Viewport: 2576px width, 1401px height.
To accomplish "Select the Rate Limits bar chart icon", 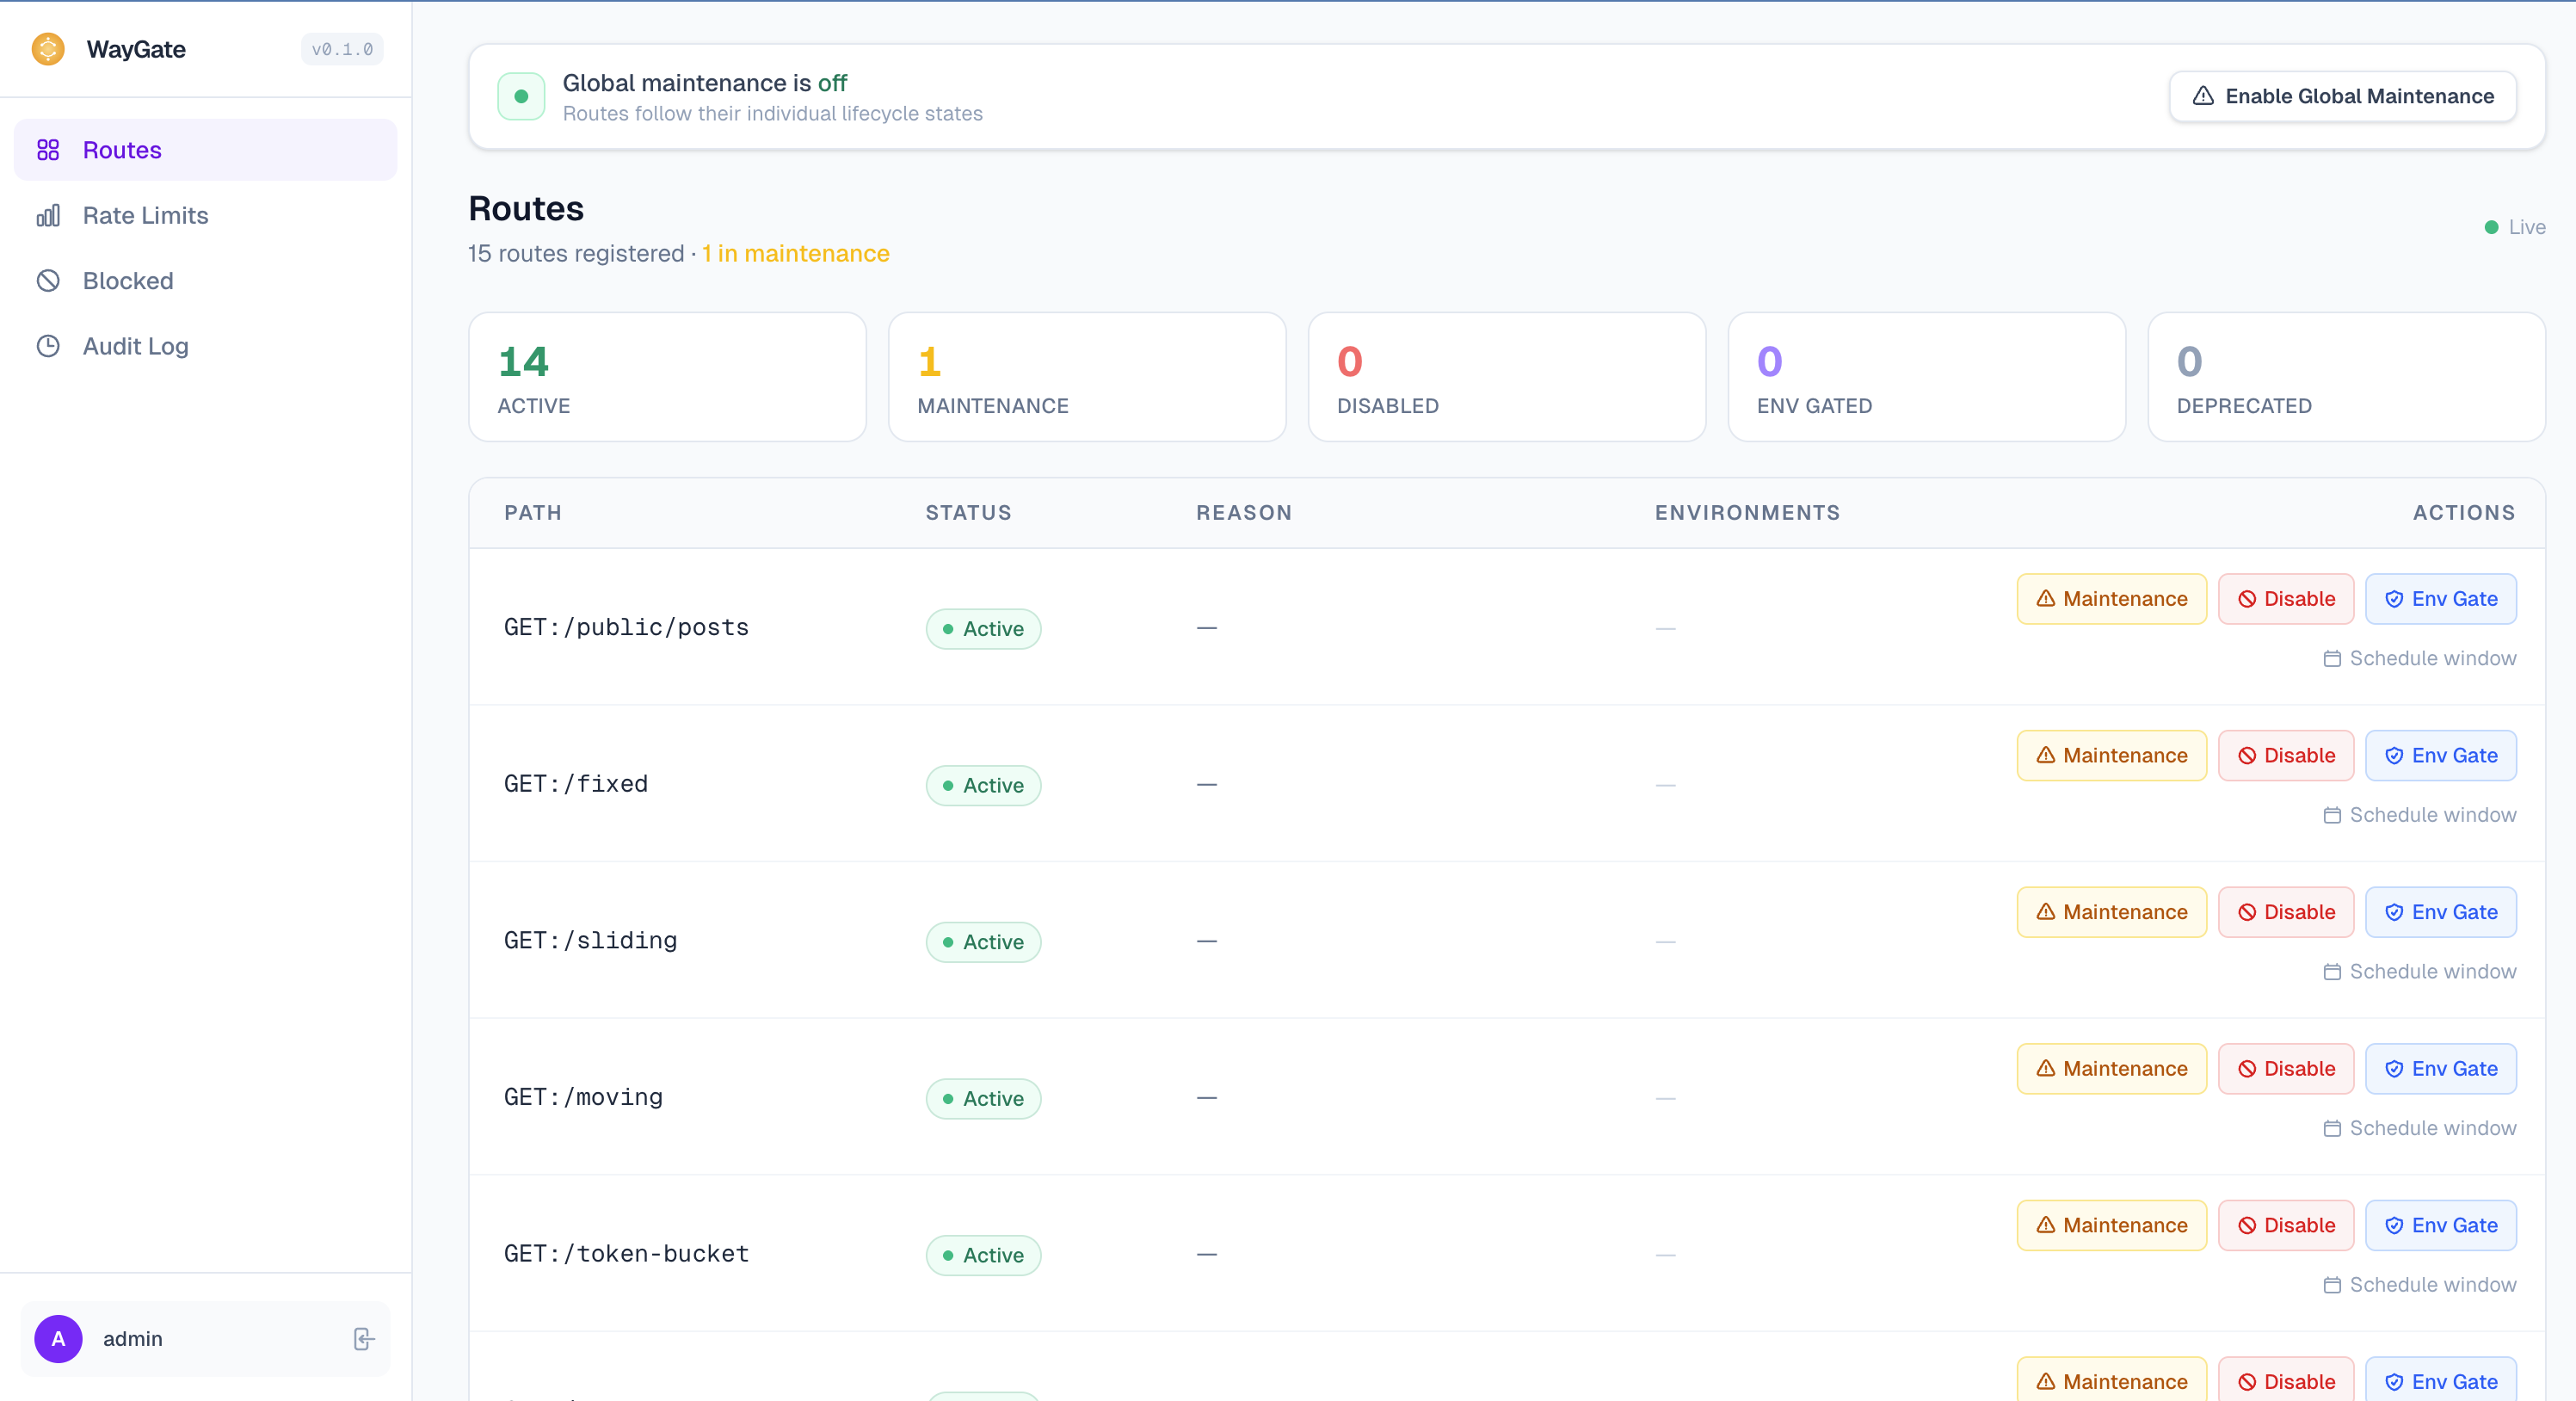I will tap(49, 215).
